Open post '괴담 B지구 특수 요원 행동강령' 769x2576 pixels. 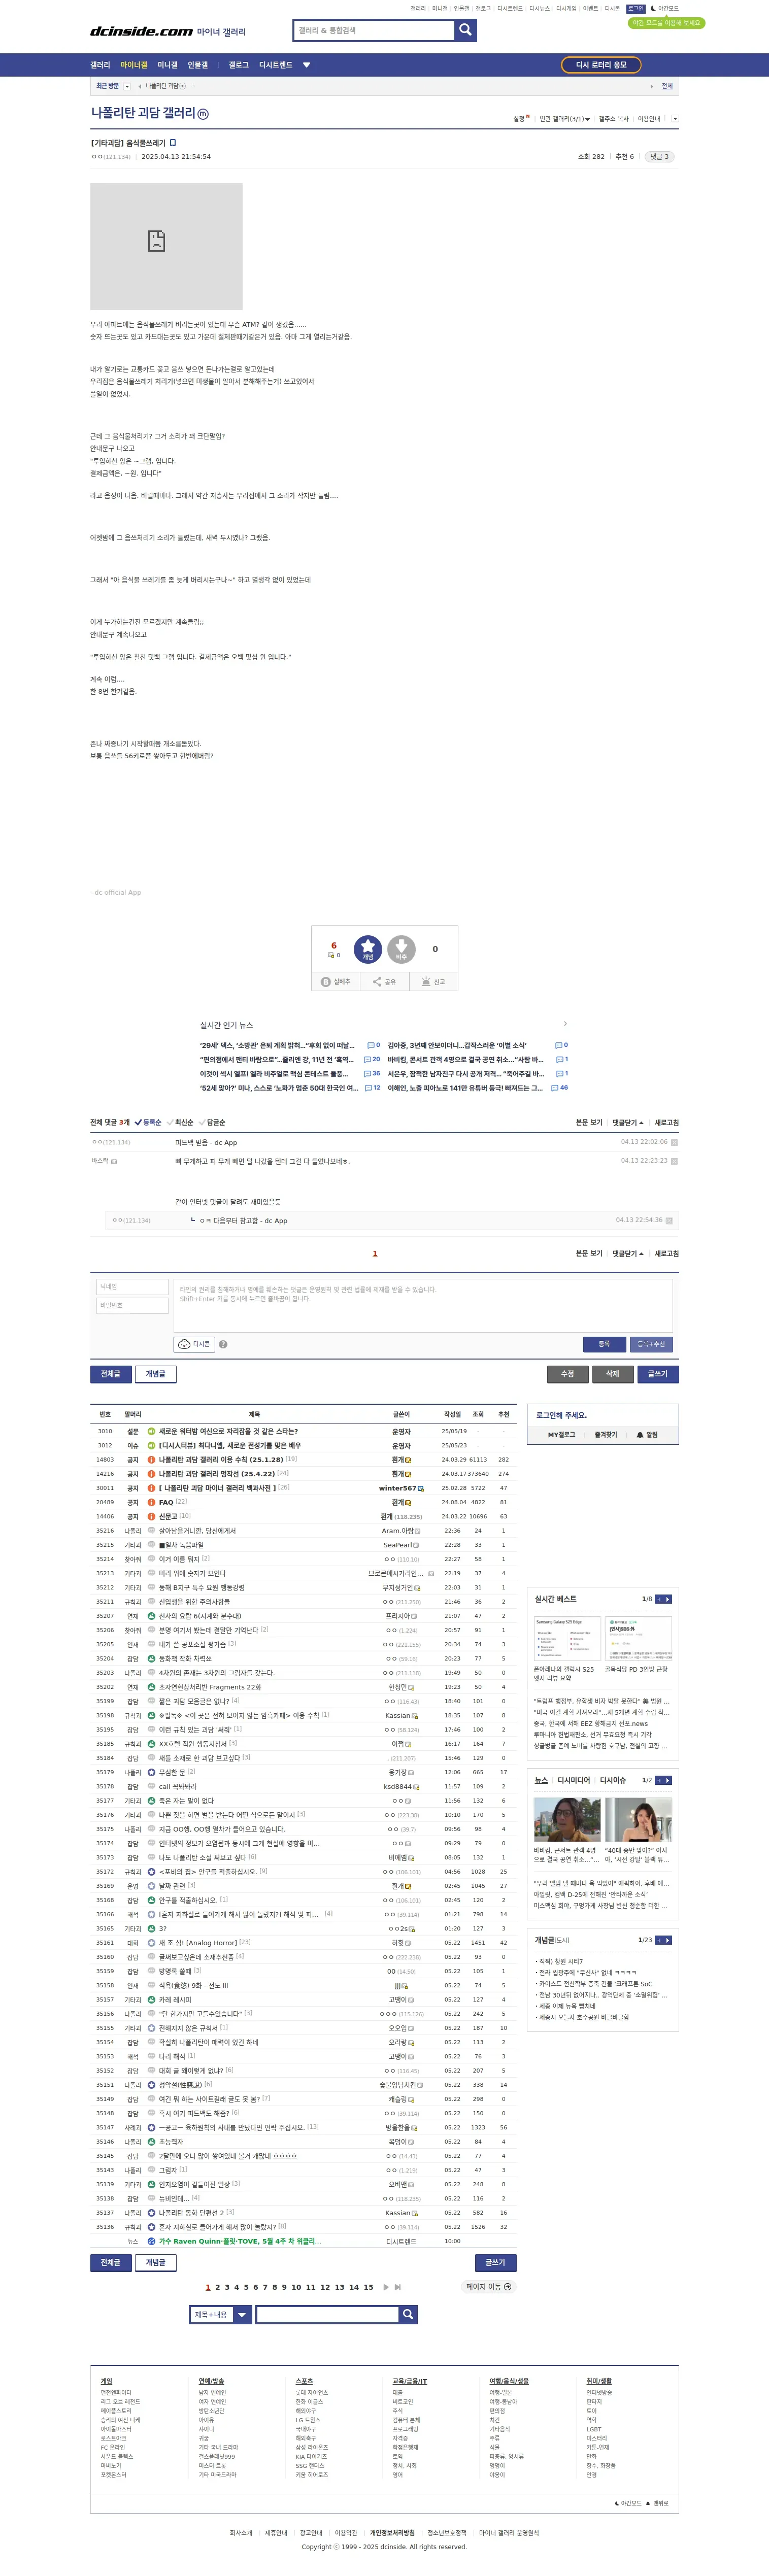(202, 1587)
